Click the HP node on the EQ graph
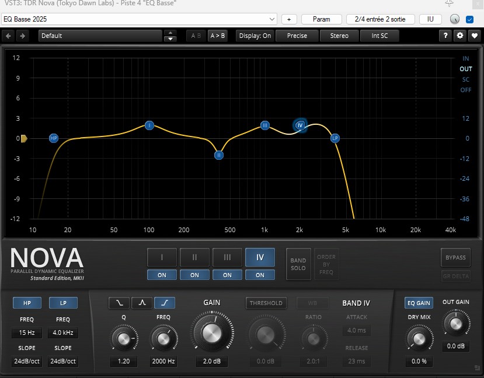This screenshot has height=378, width=484. [x=53, y=138]
